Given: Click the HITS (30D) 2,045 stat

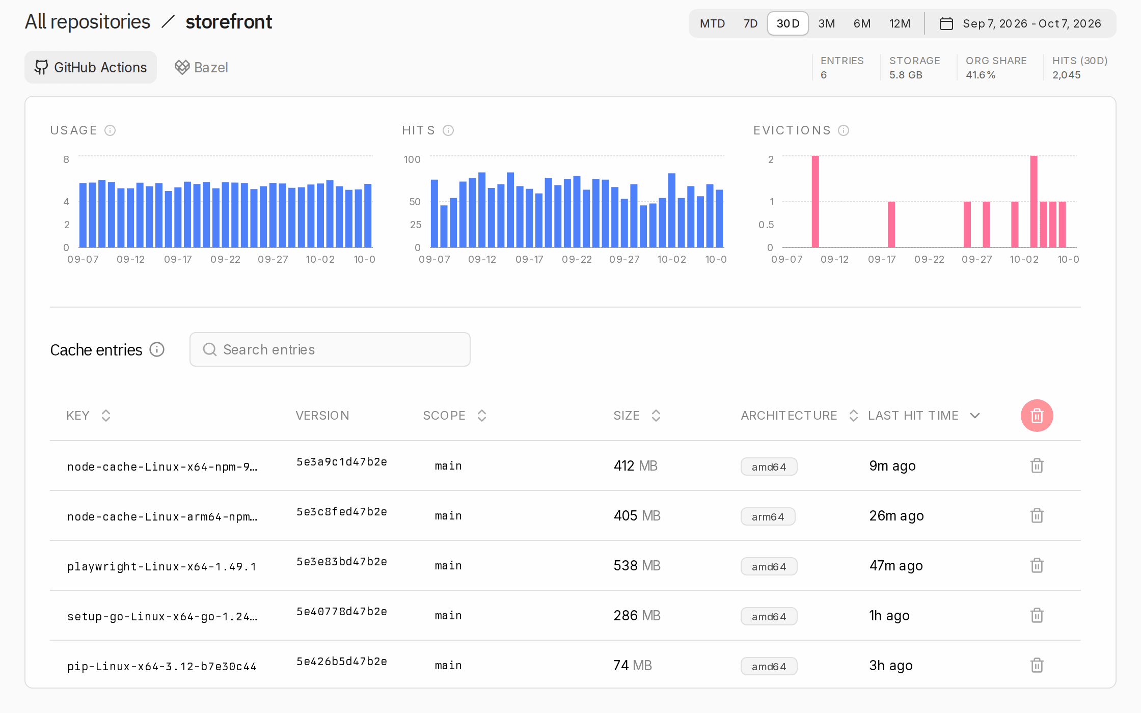Looking at the screenshot, I should (1080, 67).
